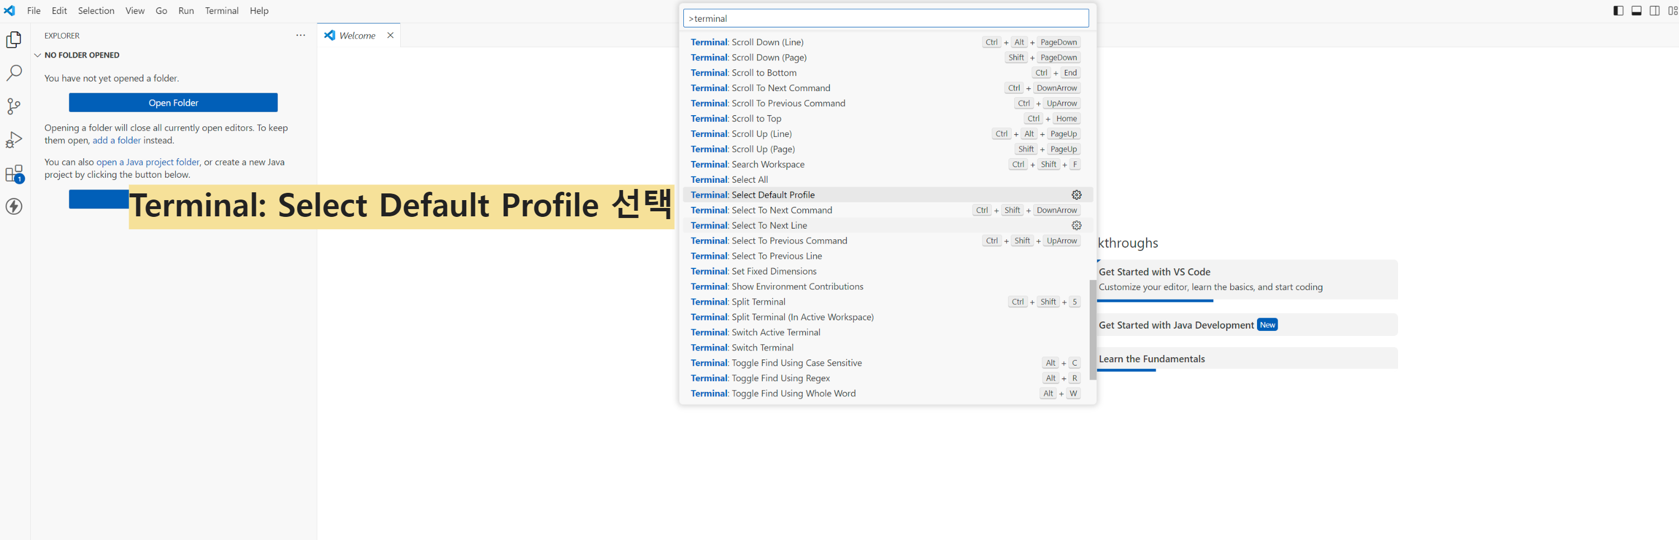Click the command palette input field
Image resolution: width=1679 pixels, height=540 pixels.
(886, 18)
